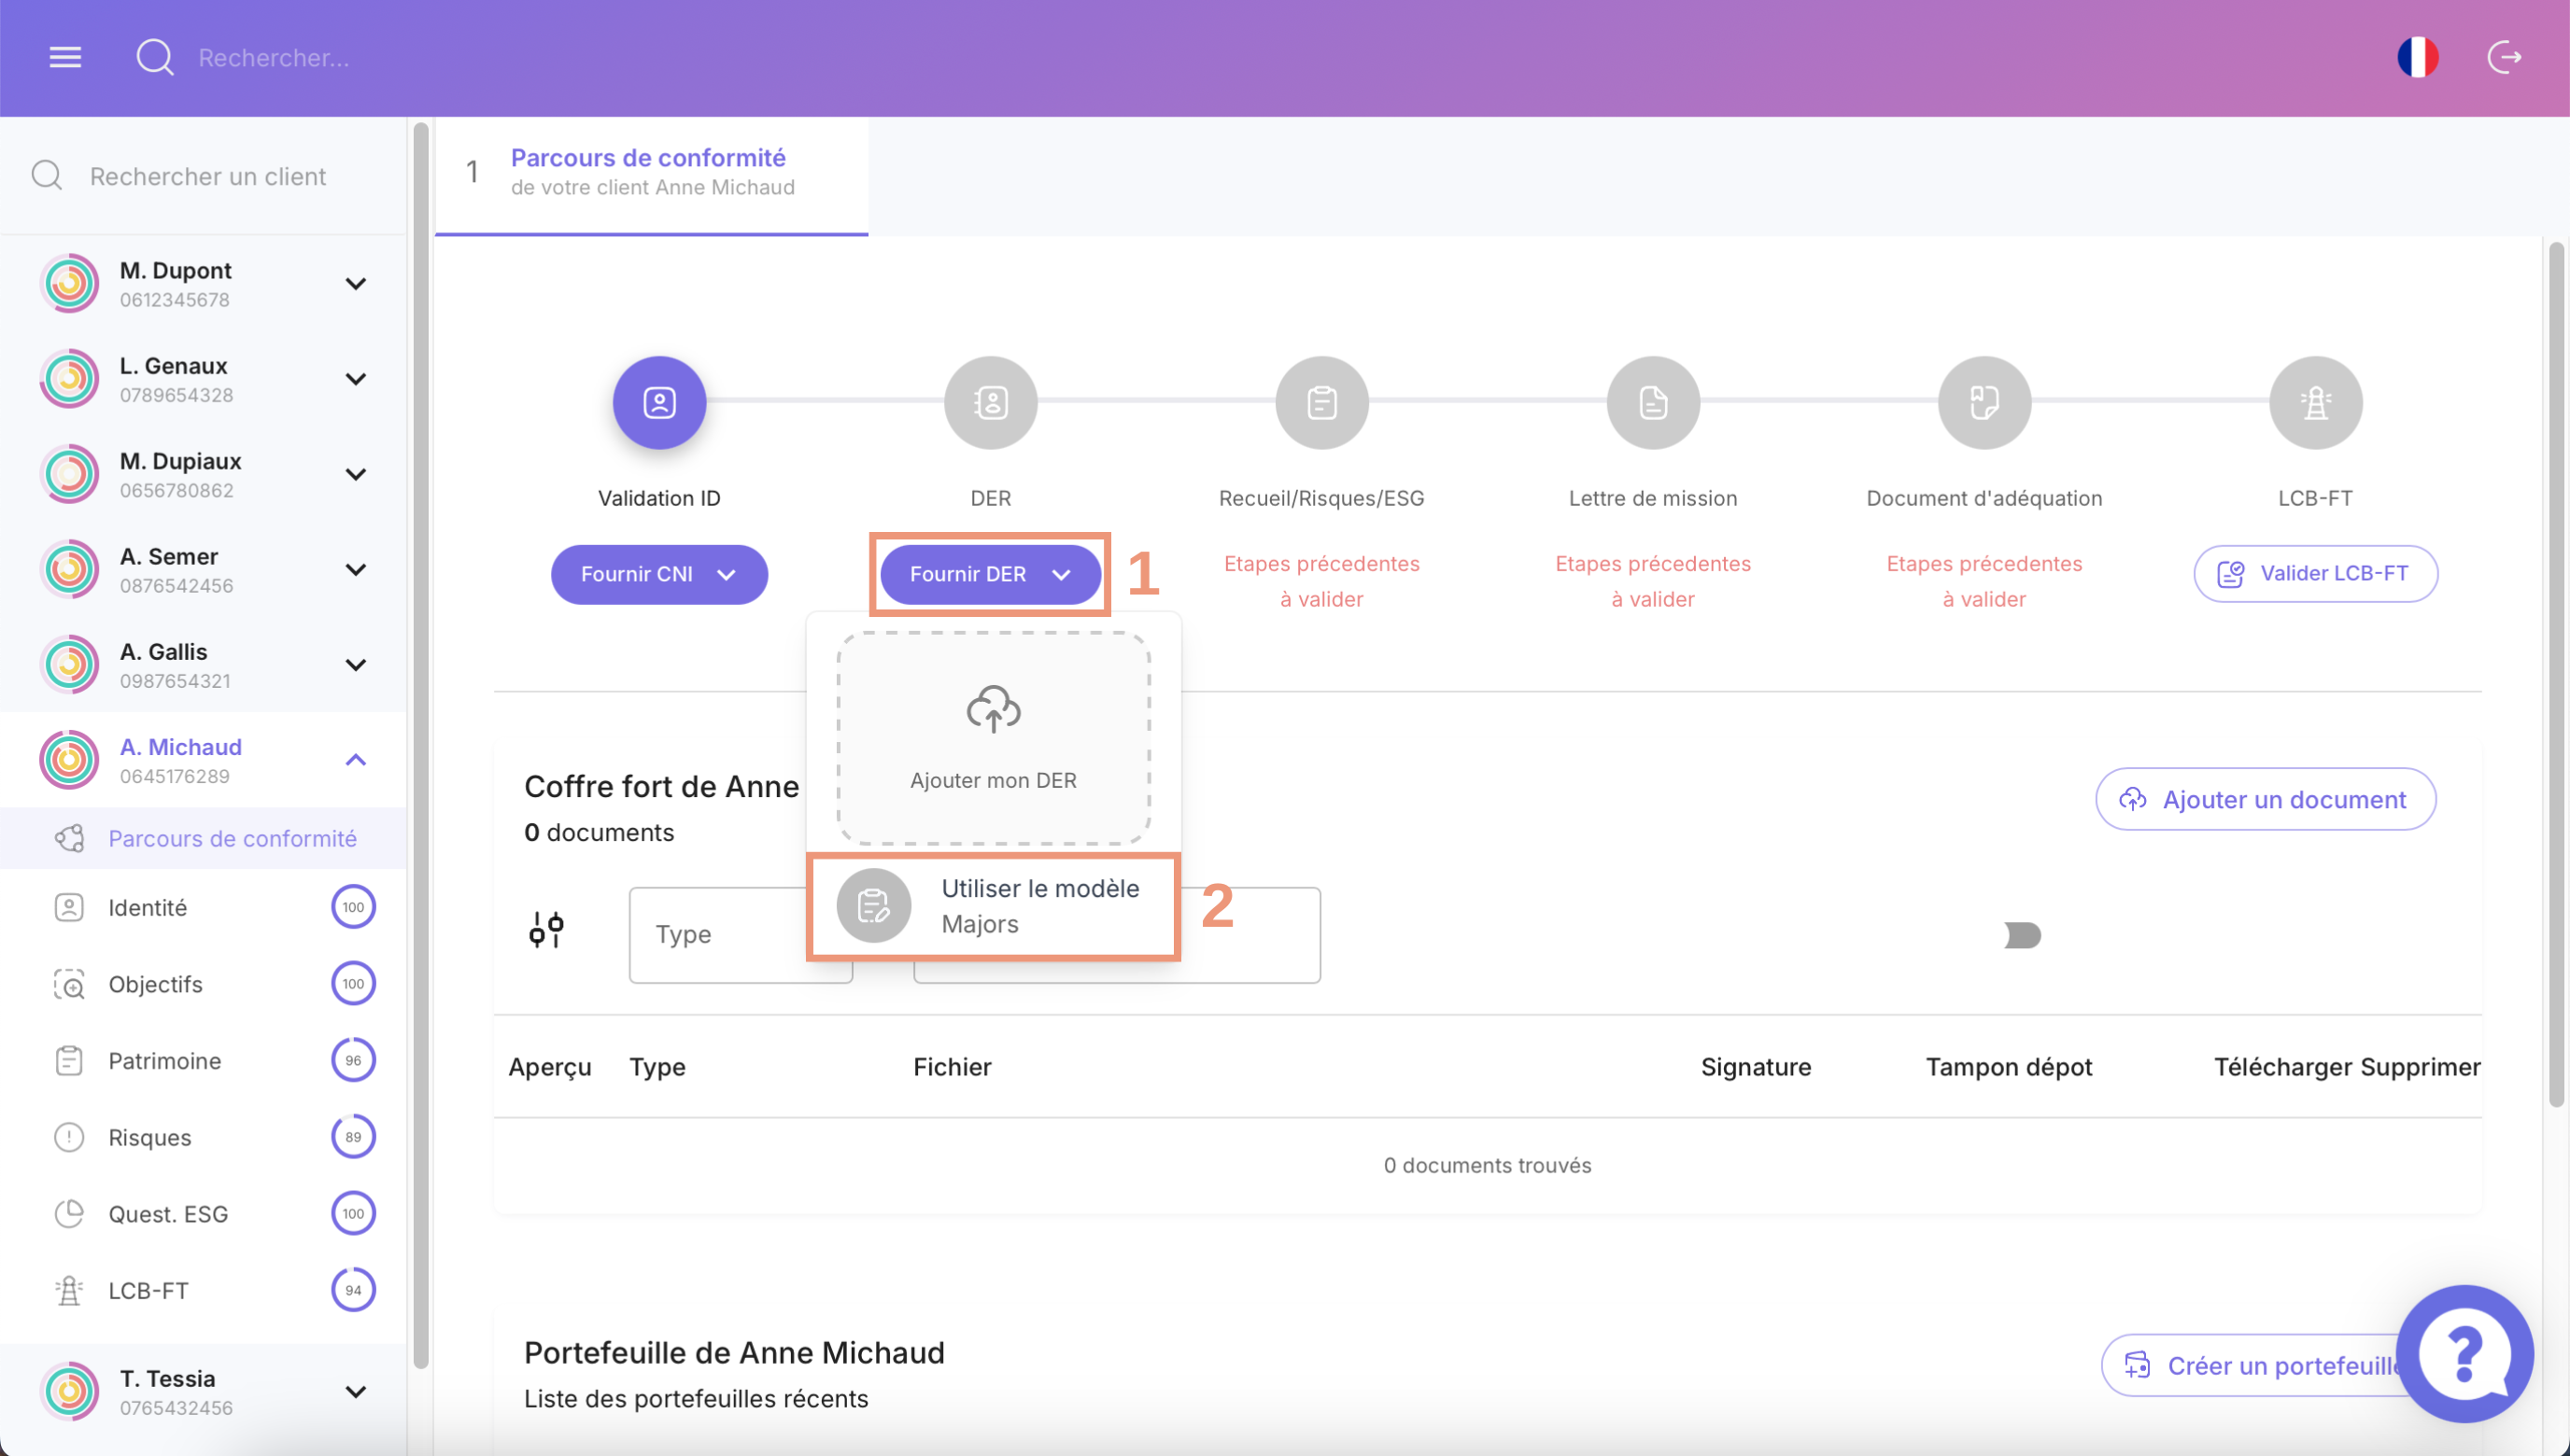Open the help question mark bubble

point(2464,1353)
